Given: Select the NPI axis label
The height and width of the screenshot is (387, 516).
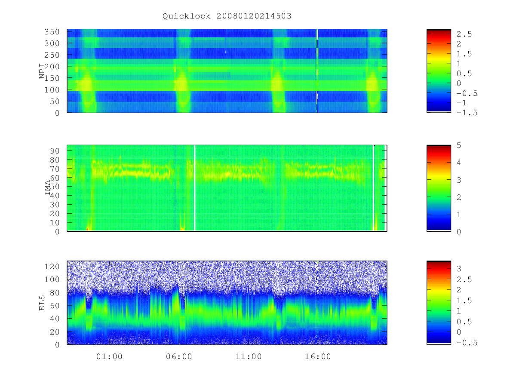Looking at the screenshot, I should [42, 71].
